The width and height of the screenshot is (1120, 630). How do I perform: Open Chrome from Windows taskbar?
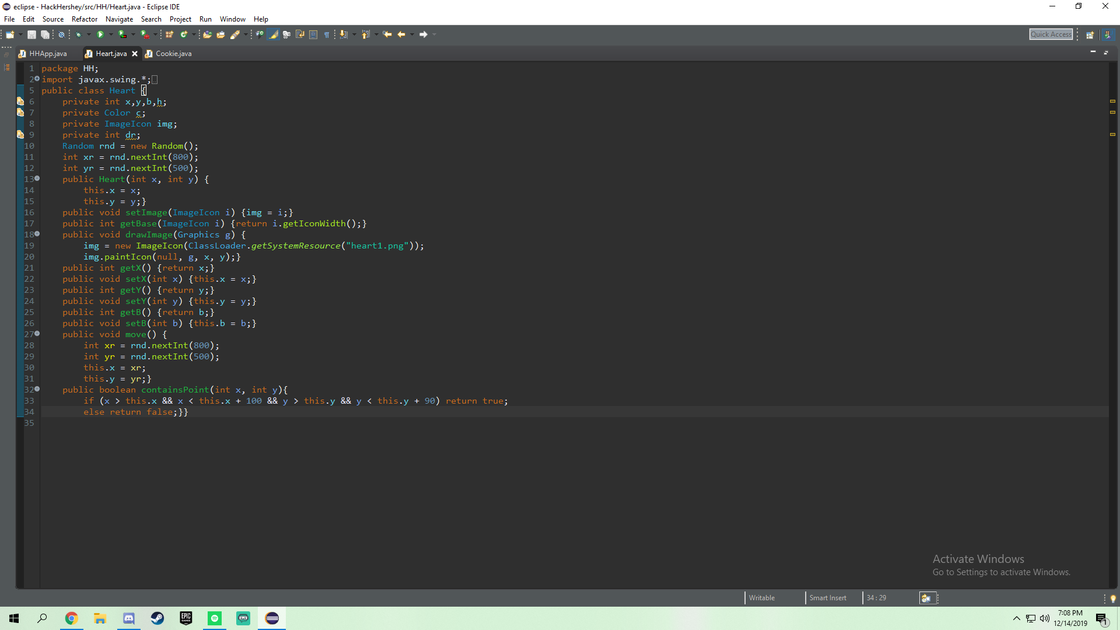click(x=71, y=618)
